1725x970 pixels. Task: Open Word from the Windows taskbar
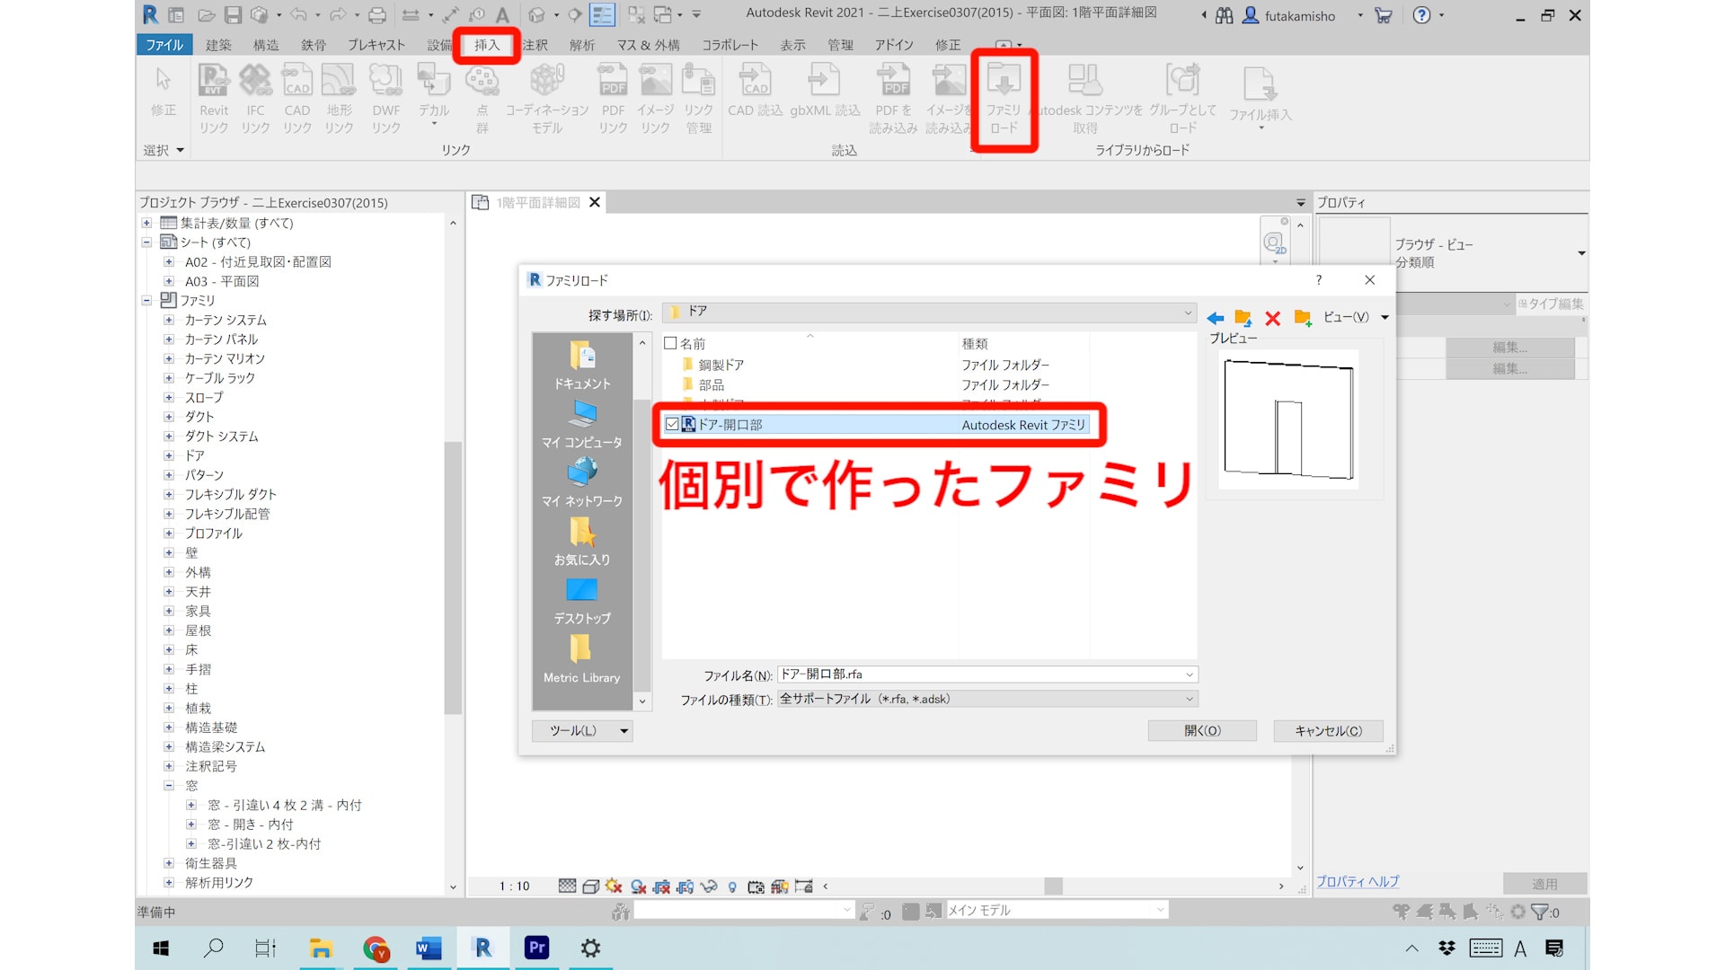point(429,948)
